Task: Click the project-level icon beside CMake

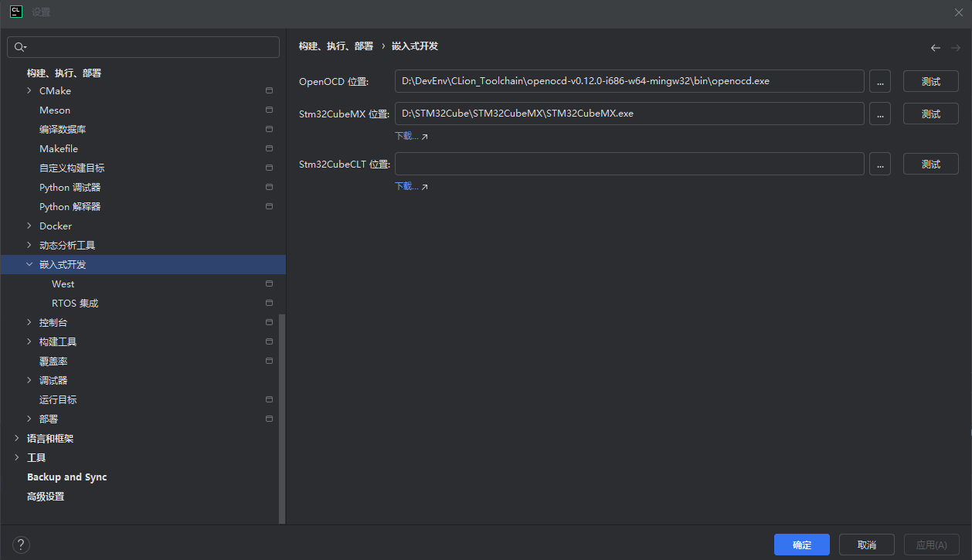Action: pos(269,90)
